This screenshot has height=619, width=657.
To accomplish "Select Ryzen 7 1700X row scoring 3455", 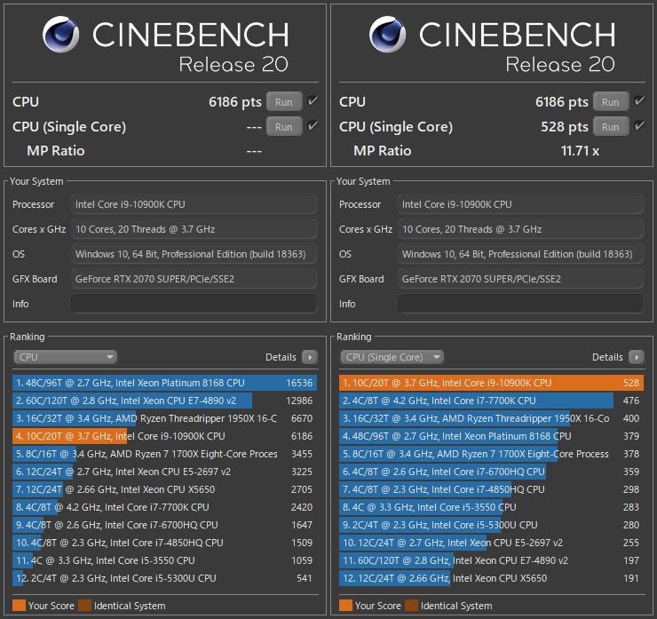I will pyautogui.click(x=164, y=454).
